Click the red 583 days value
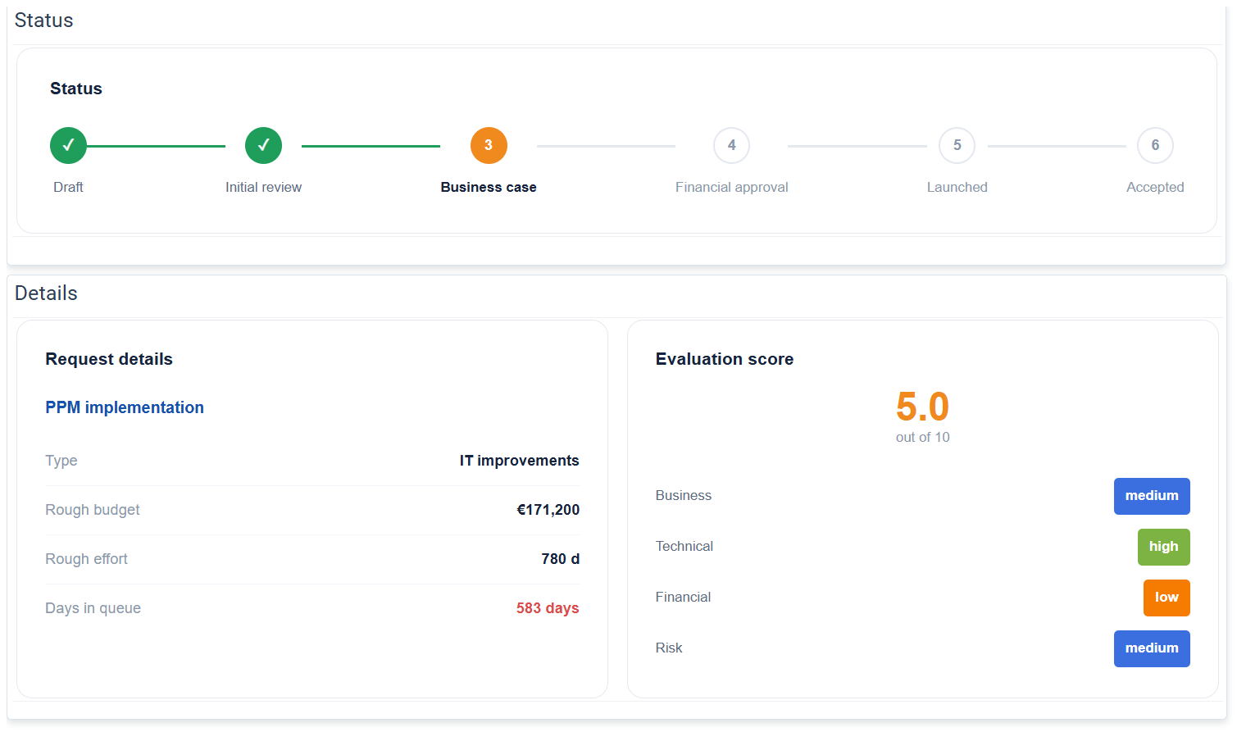The width and height of the screenshot is (1237, 732). pos(548,608)
